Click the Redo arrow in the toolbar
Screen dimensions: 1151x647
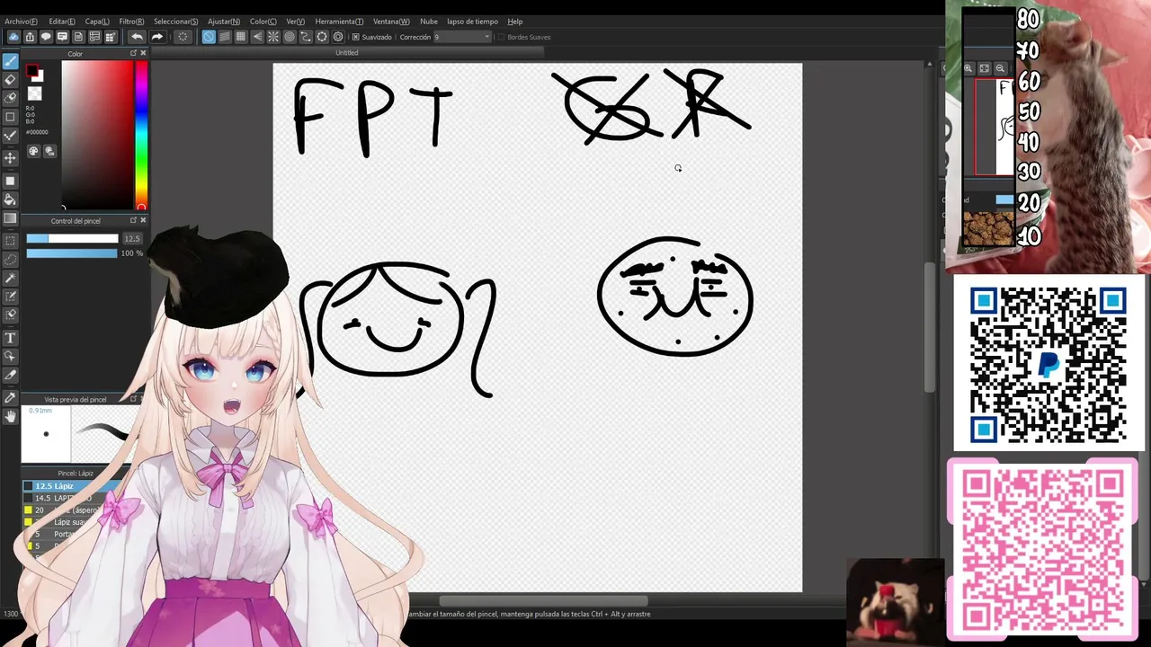click(157, 37)
